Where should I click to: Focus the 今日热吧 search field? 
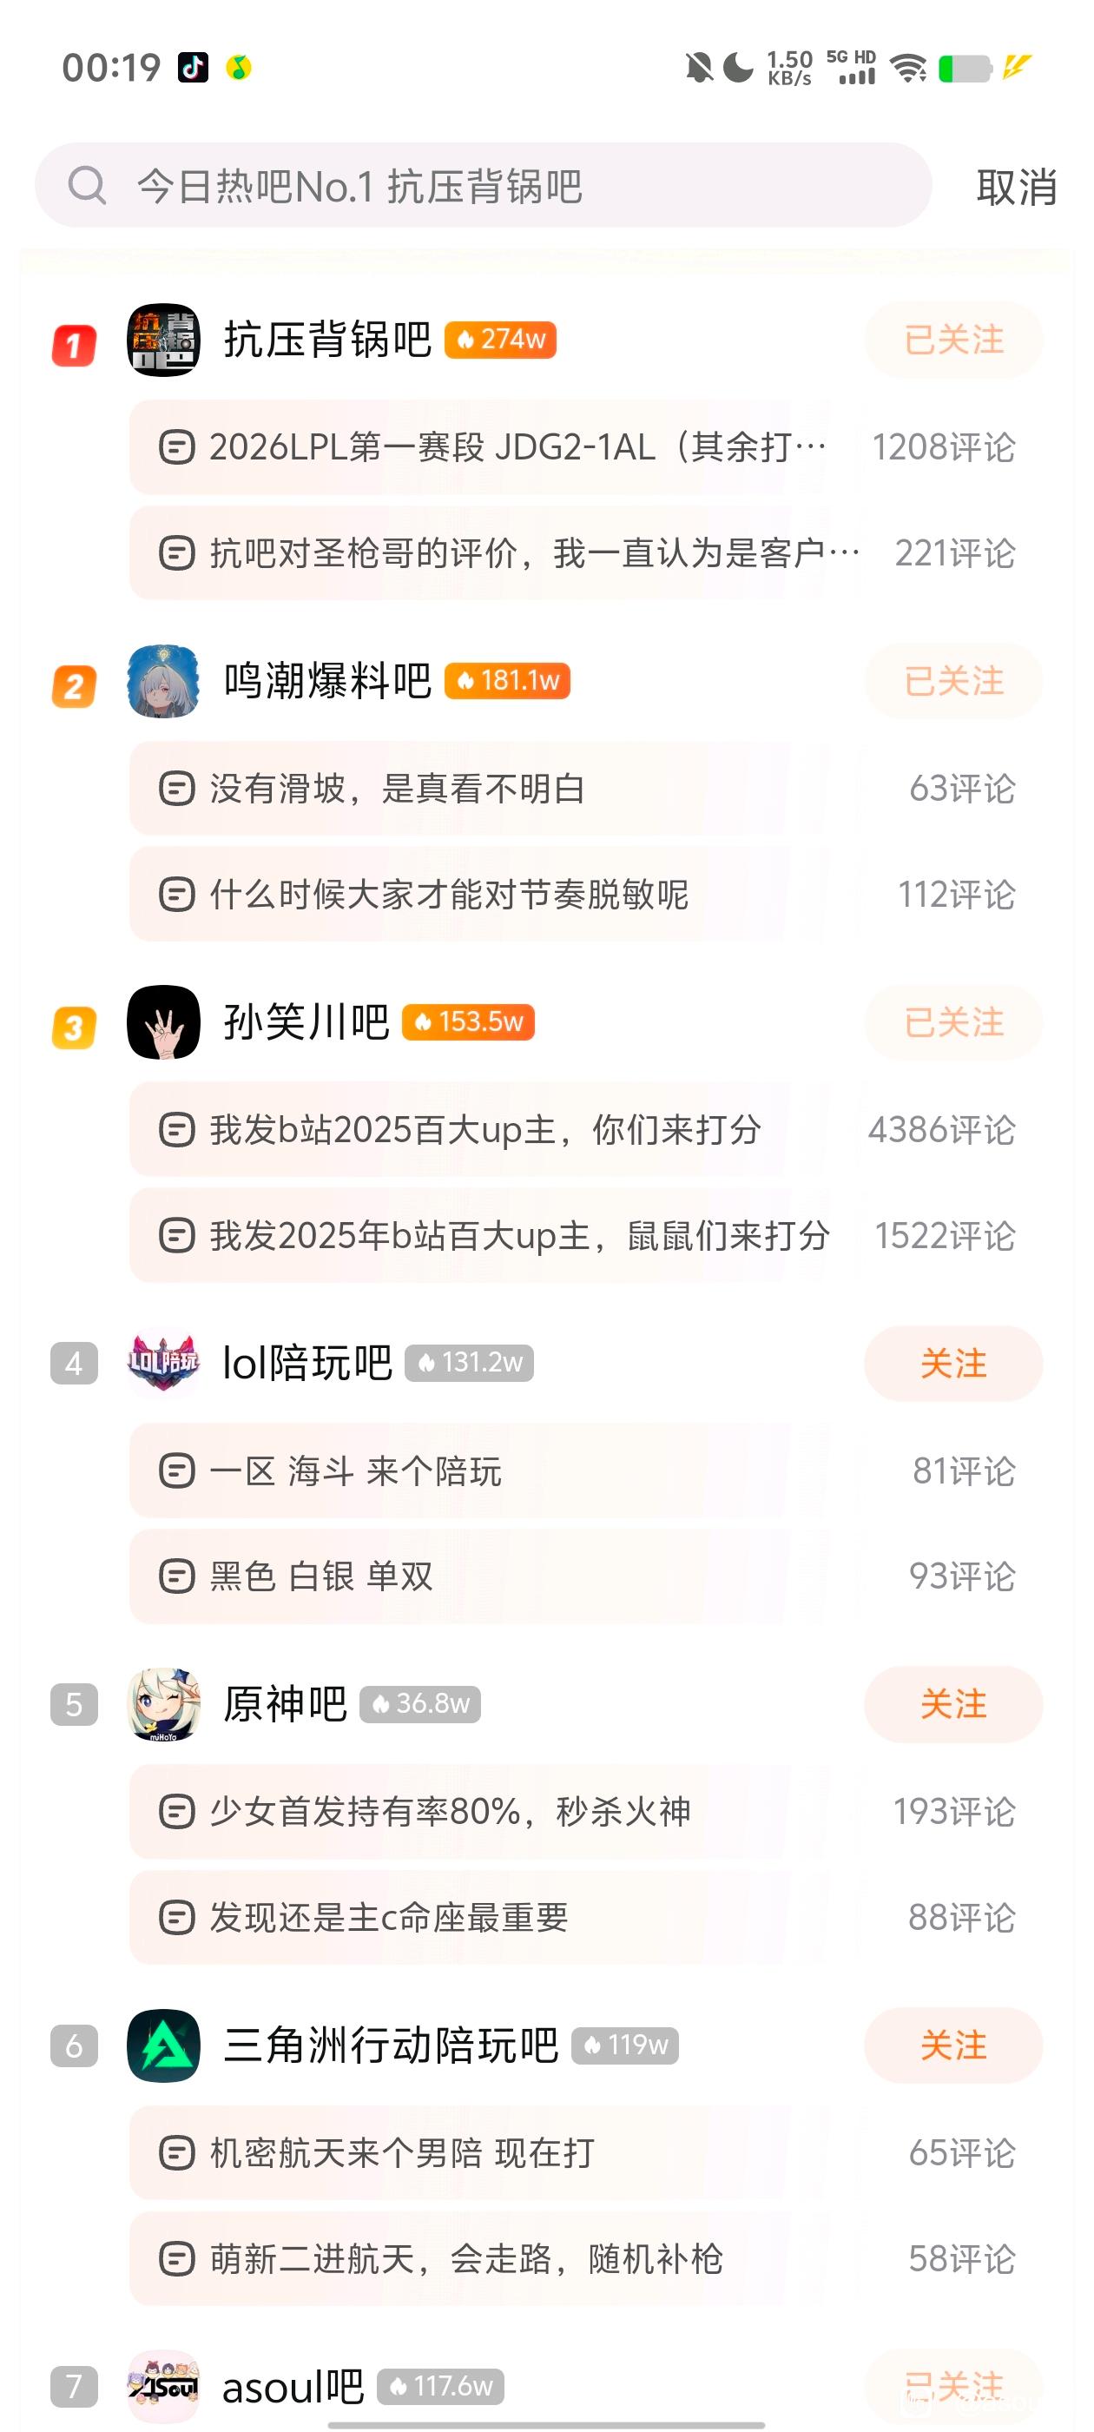click(x=510, y=186)
